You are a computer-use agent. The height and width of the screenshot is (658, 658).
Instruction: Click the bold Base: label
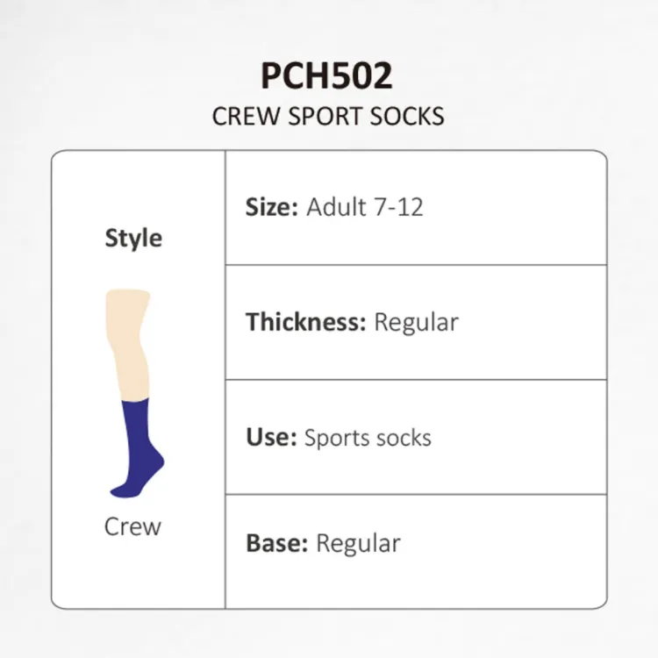coord(277,543)
